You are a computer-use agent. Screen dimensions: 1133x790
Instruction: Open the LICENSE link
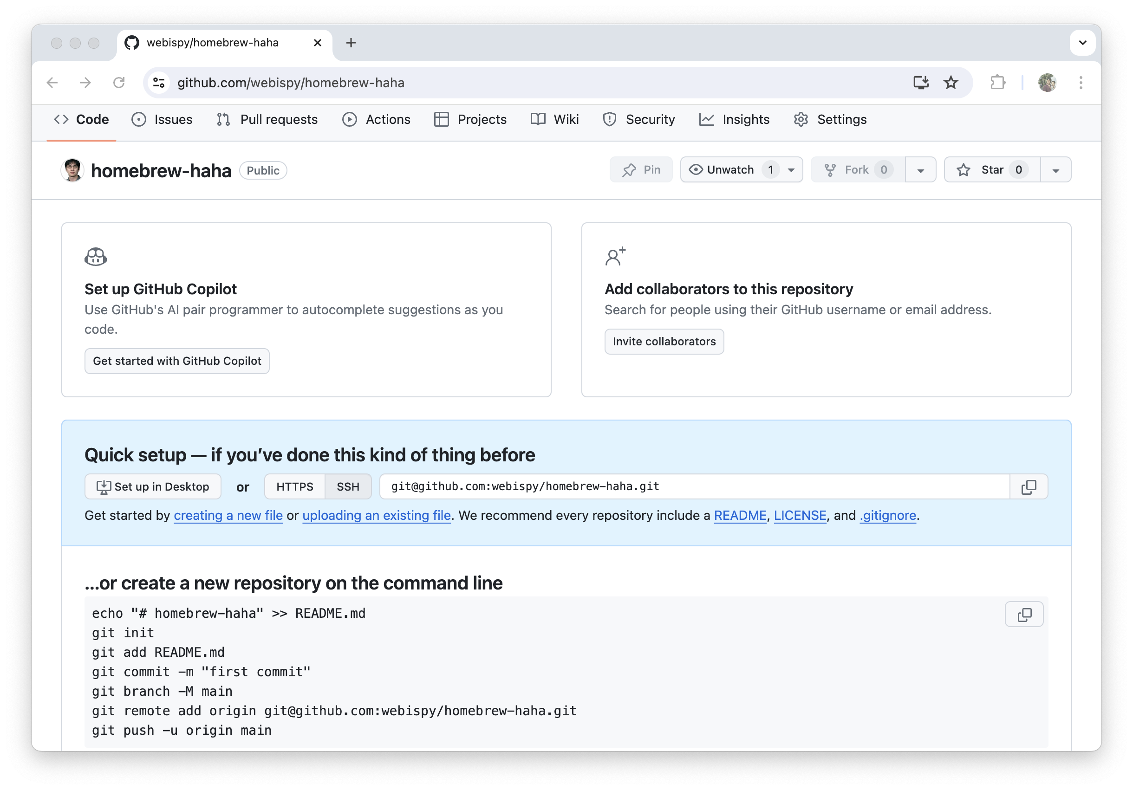point(800,515)
